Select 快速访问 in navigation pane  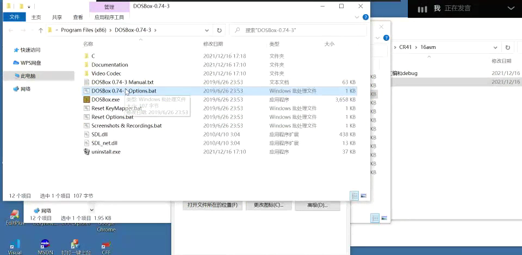coord(30,50)
